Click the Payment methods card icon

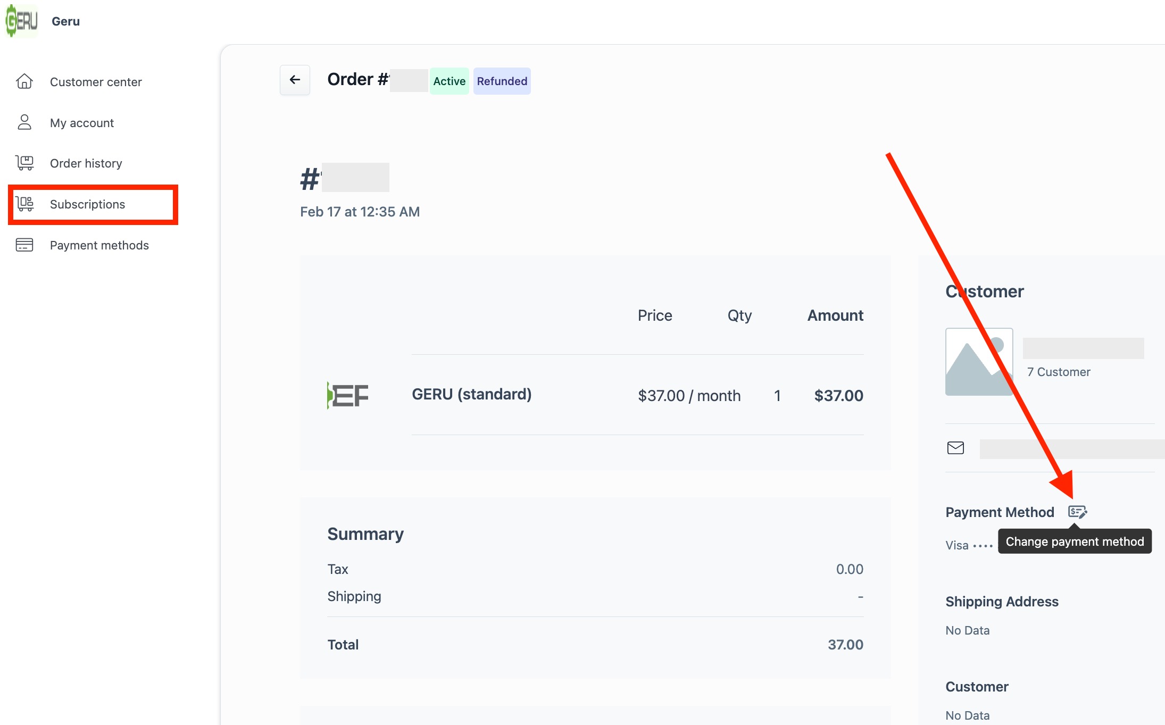(x=24, y=245)
